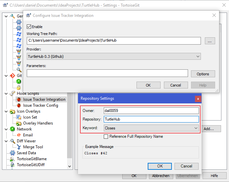
Task: Click the bug icon beside Issue Tracker Integration
Action: (x=19, y=99)
